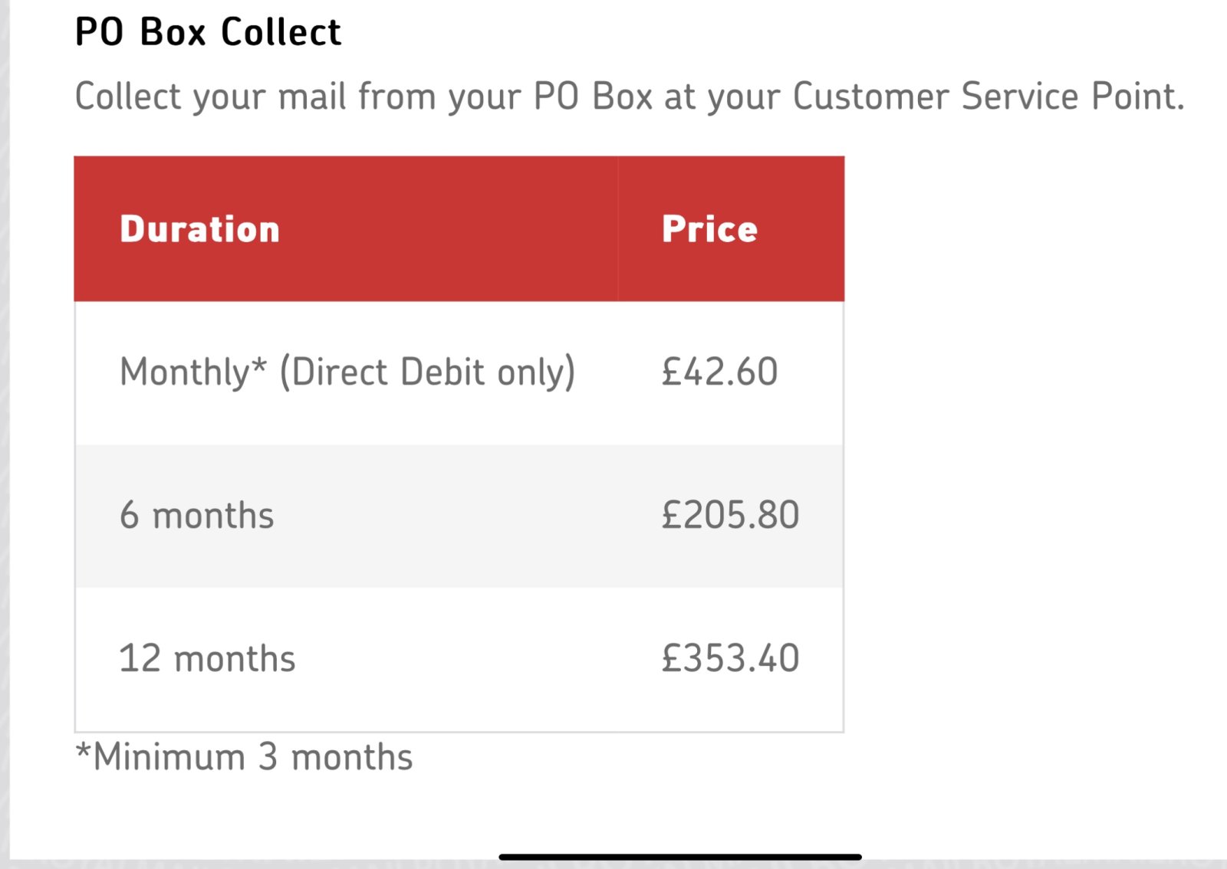
Task: Click the Collect your mail description text
Action: (630, 97)
